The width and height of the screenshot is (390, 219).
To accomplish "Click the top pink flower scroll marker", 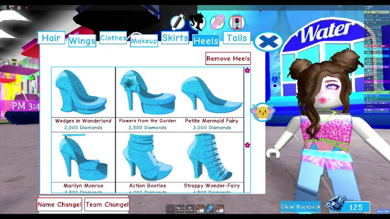I will (247, 71).
